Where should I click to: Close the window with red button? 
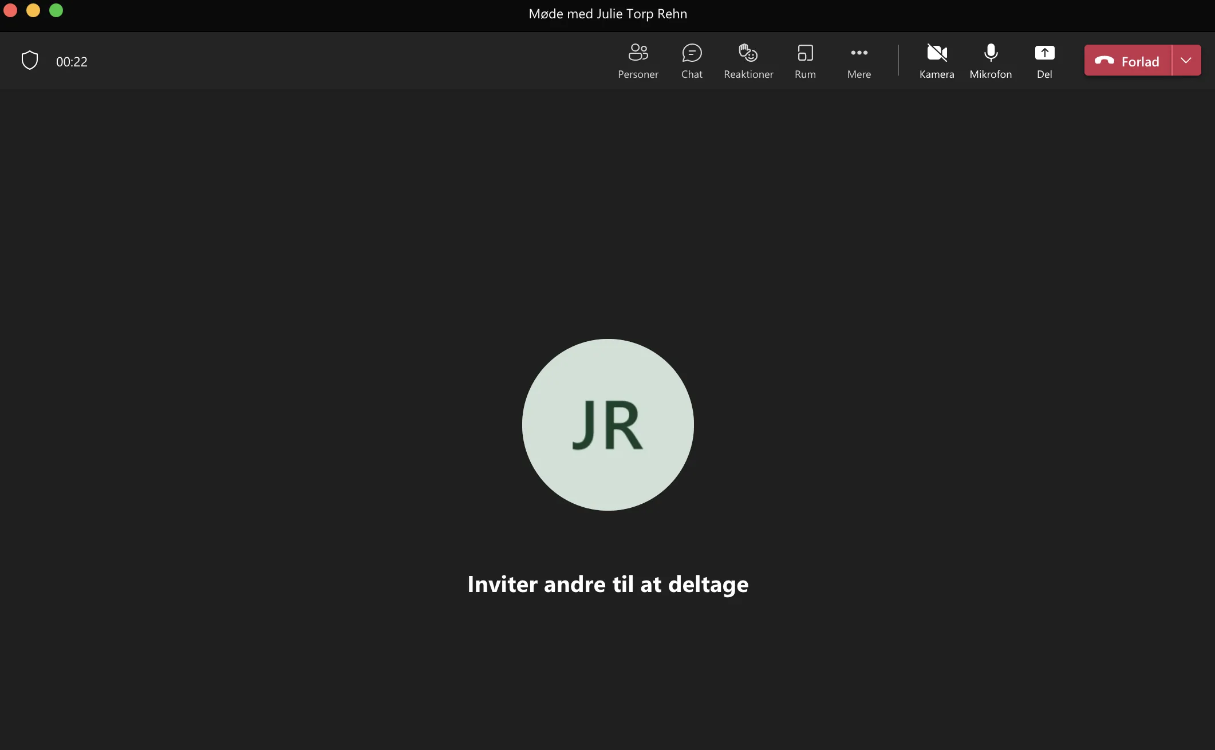pos(10,10)
